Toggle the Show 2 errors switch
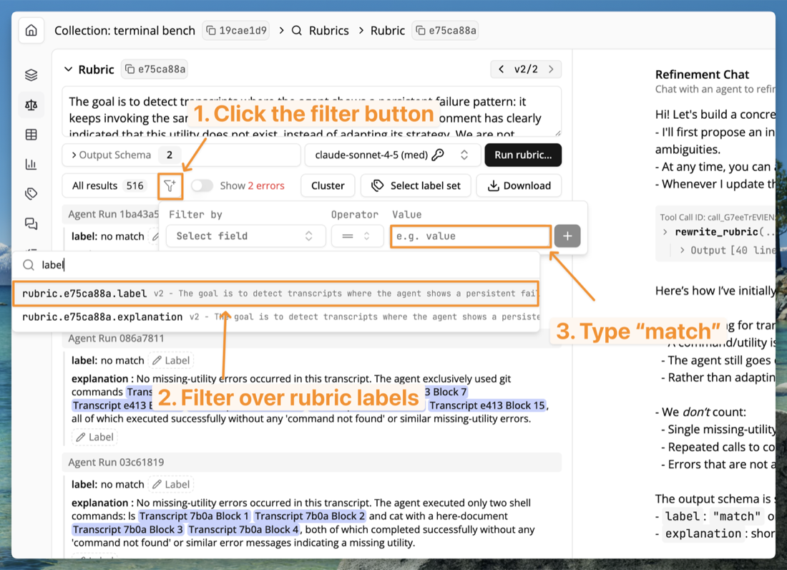Viewport: 787px width, 570px height. (202, 185)
